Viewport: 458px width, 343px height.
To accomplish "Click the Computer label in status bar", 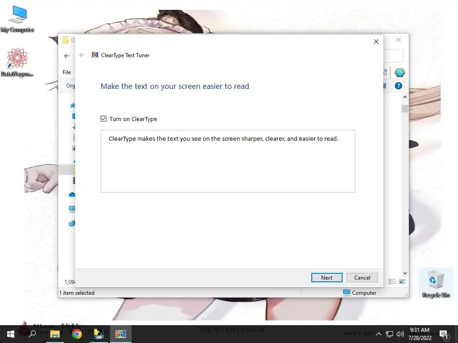I will tap(364, 293).
